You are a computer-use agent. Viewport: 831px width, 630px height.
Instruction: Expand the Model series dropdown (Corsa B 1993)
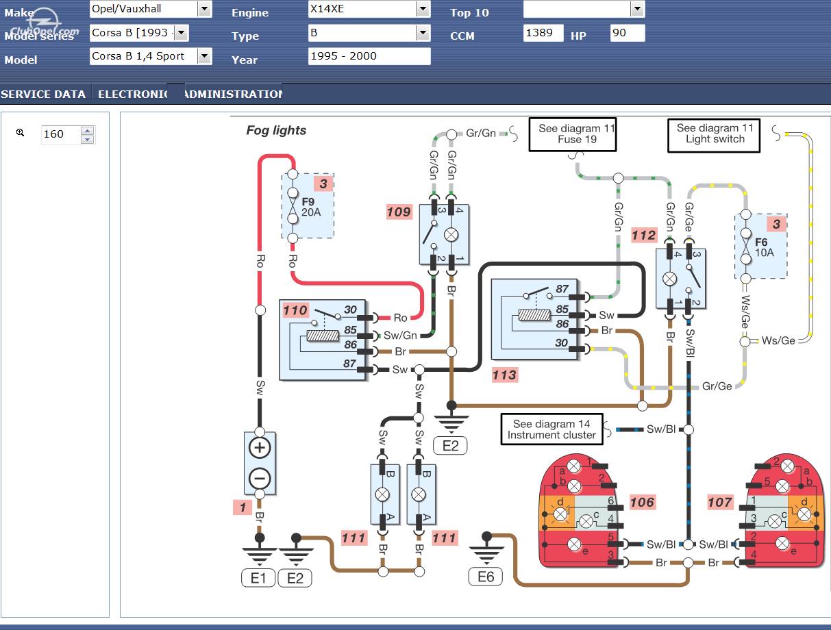pyautogui.click(x=139, y=33)
